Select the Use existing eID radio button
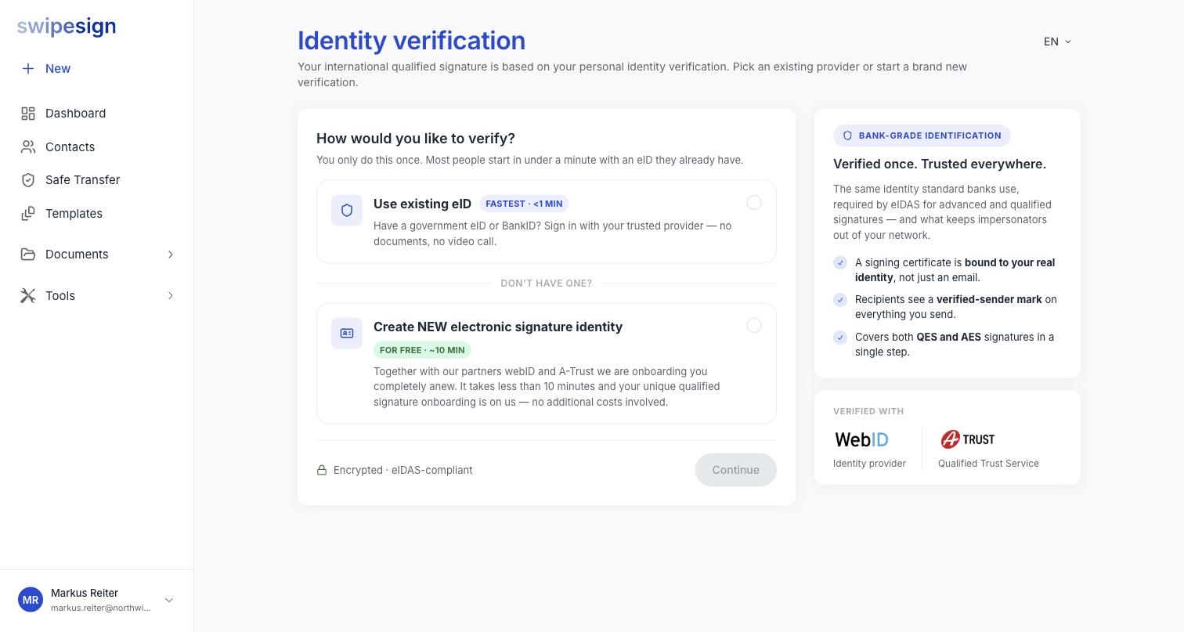 point(754,203)
